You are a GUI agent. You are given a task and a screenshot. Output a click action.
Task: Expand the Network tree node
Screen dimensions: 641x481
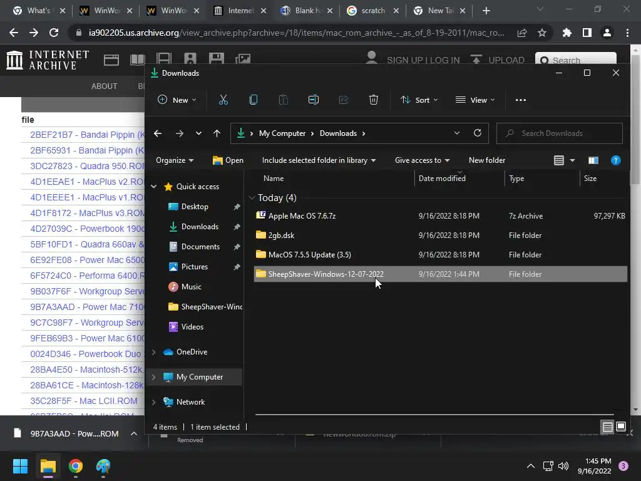(154, 402)
